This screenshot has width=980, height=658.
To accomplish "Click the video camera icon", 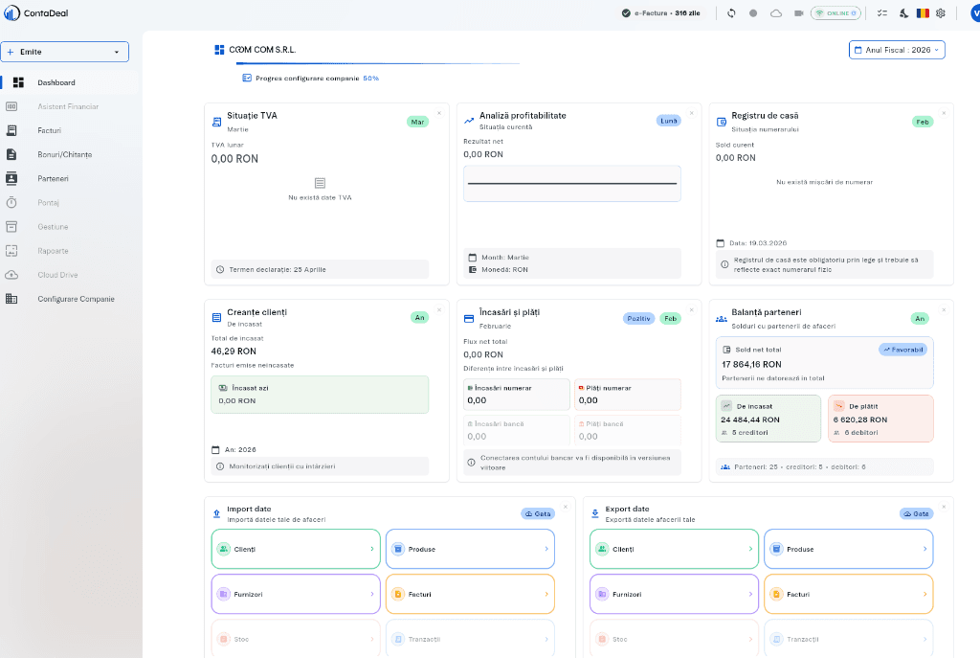I will click(799, 13).
